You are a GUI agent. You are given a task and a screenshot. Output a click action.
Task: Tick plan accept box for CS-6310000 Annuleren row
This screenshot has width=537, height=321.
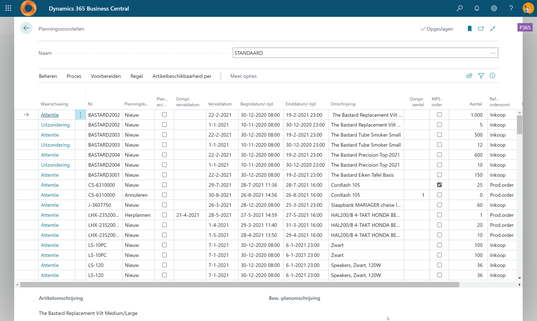click(x=164, y=195)
